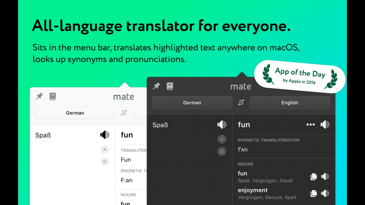The height and width of the screenshot is (205, 365).
Task: Open phrasebook icon in light mate window
Action: click(52, 96)
